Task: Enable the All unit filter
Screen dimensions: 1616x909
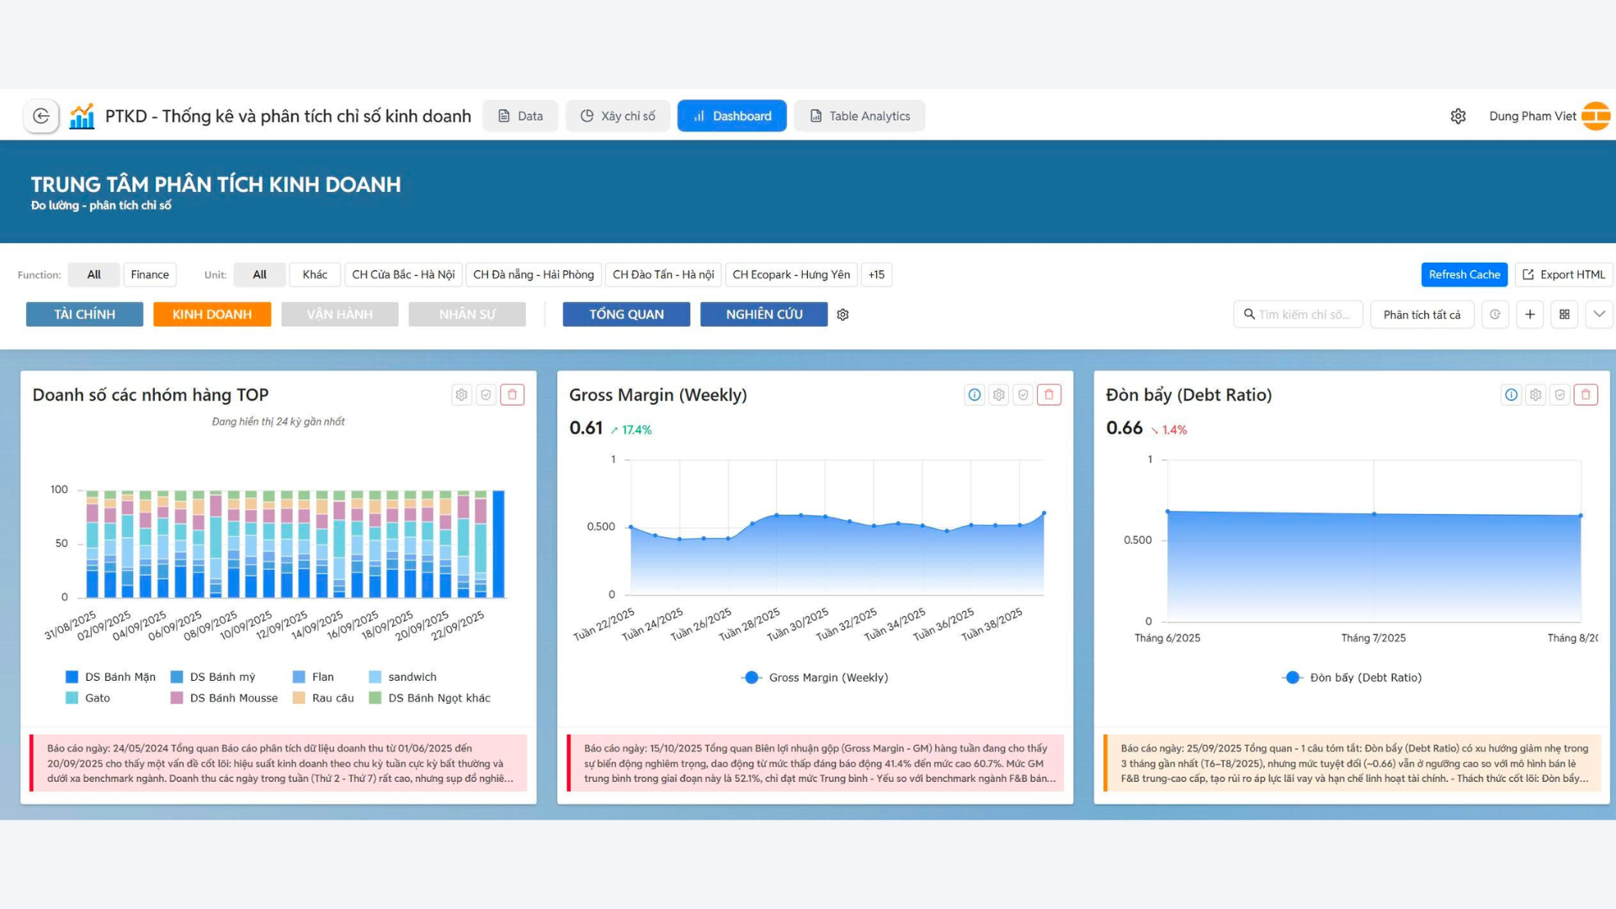Action: 259,274
